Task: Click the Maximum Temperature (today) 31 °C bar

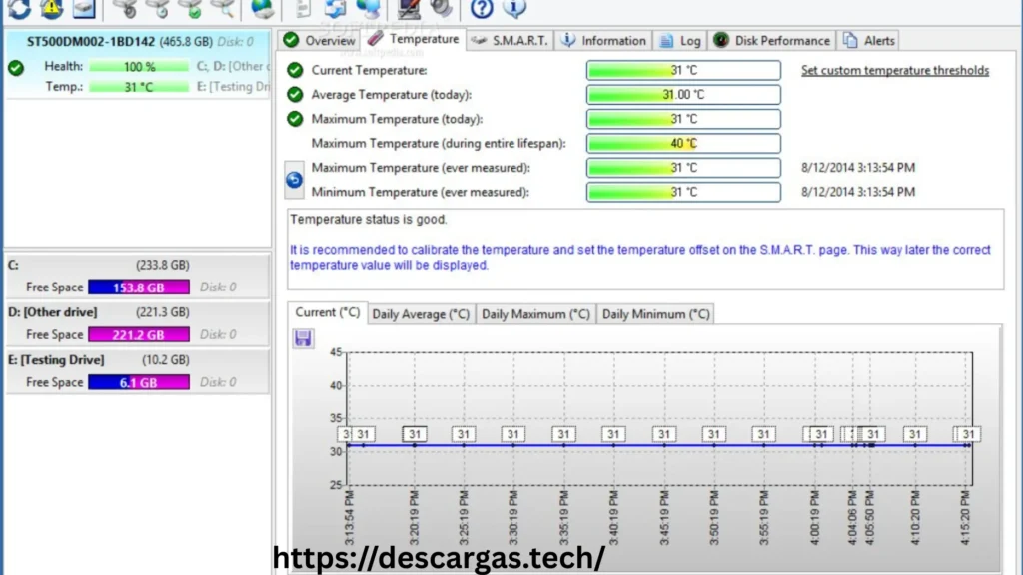Action: (683, 119)
